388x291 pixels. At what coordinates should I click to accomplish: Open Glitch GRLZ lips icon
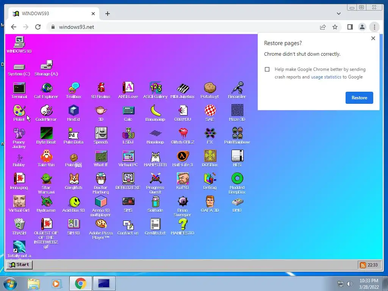point(183,136)
